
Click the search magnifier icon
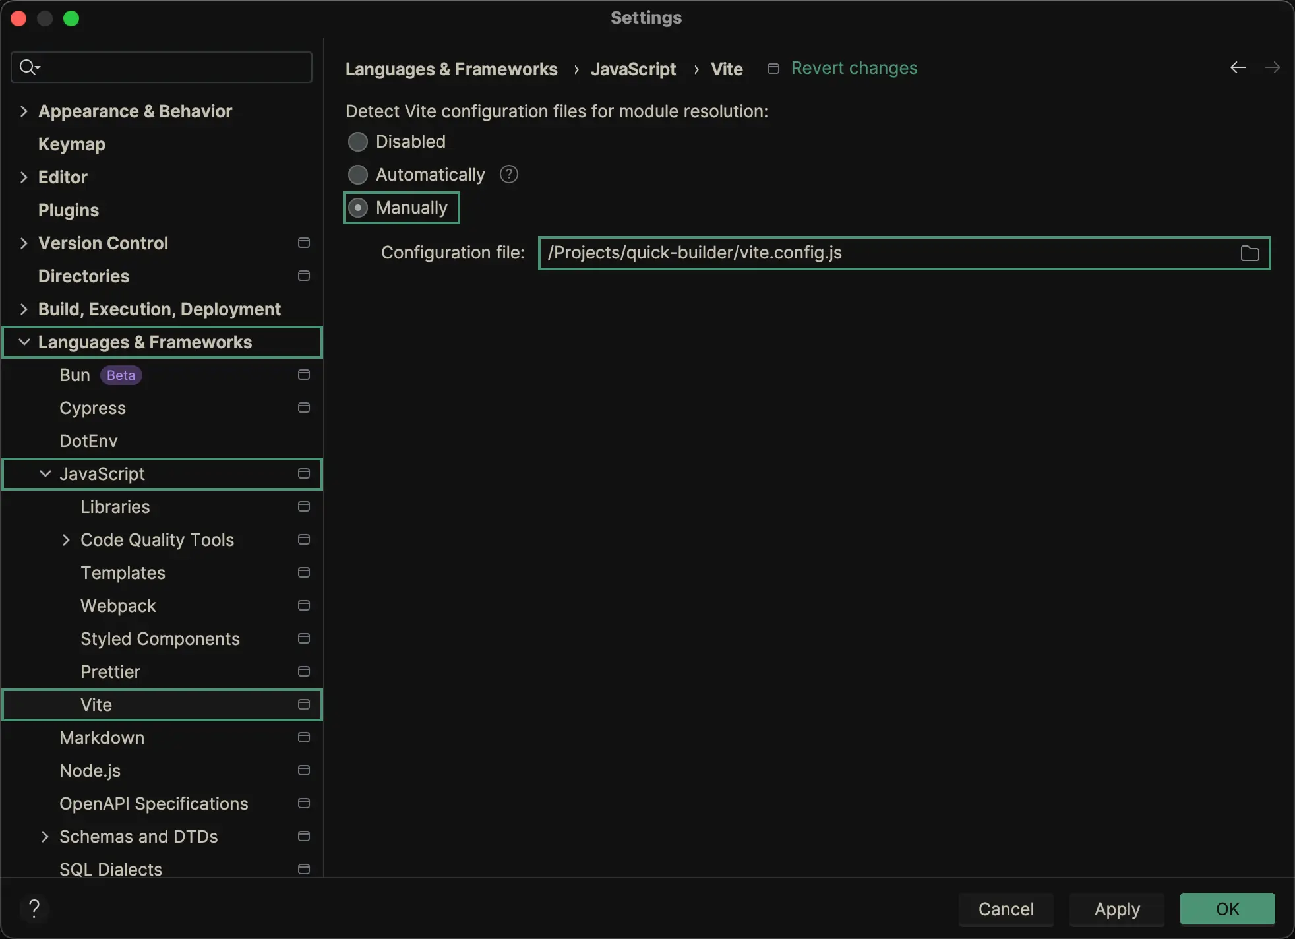click(29, 67)
